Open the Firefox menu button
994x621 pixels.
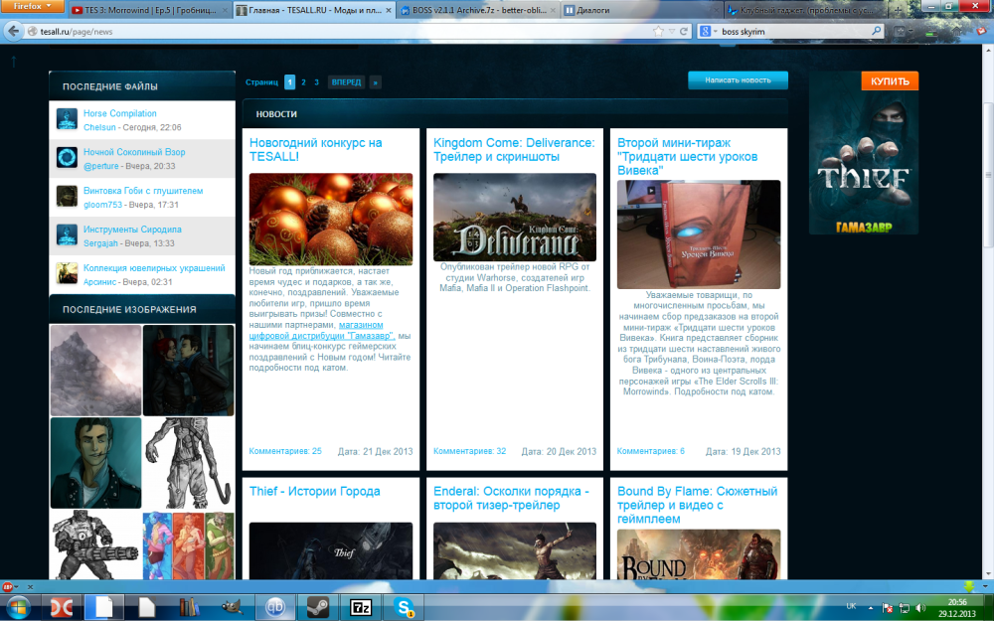(32, 6)
